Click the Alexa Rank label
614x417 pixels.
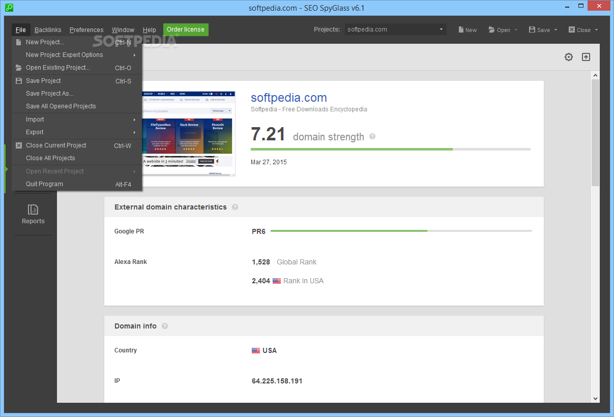[131, 262]
